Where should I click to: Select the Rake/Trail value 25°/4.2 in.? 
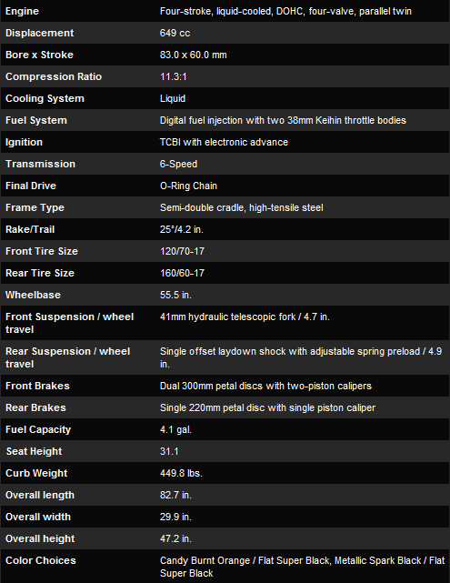(x=182, y=229)
